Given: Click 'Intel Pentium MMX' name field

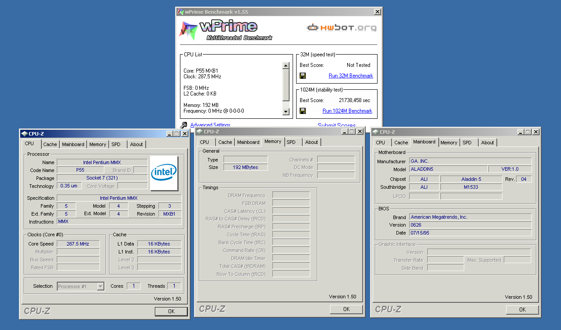Looking at the screenshot, I should (x=102, y=162).
